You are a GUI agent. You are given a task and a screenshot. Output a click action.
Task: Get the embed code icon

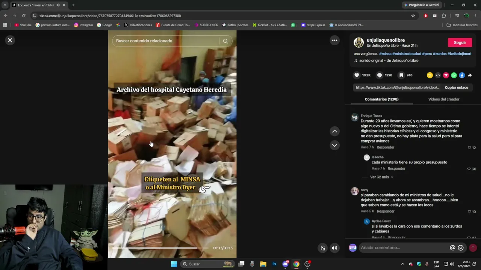pos(438,75)
